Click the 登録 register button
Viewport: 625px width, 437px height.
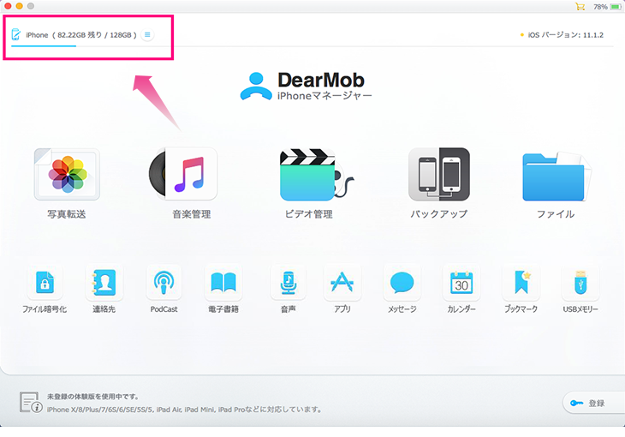tap(594, 403)
